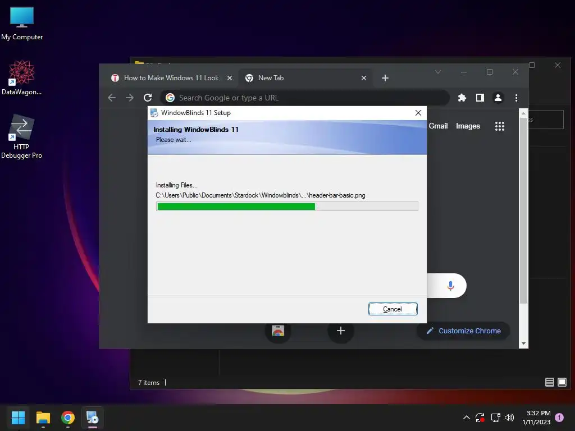This screenshot has width=575, height=431.
Task: Toggle Chrome side panel
Action: [480, 98]
